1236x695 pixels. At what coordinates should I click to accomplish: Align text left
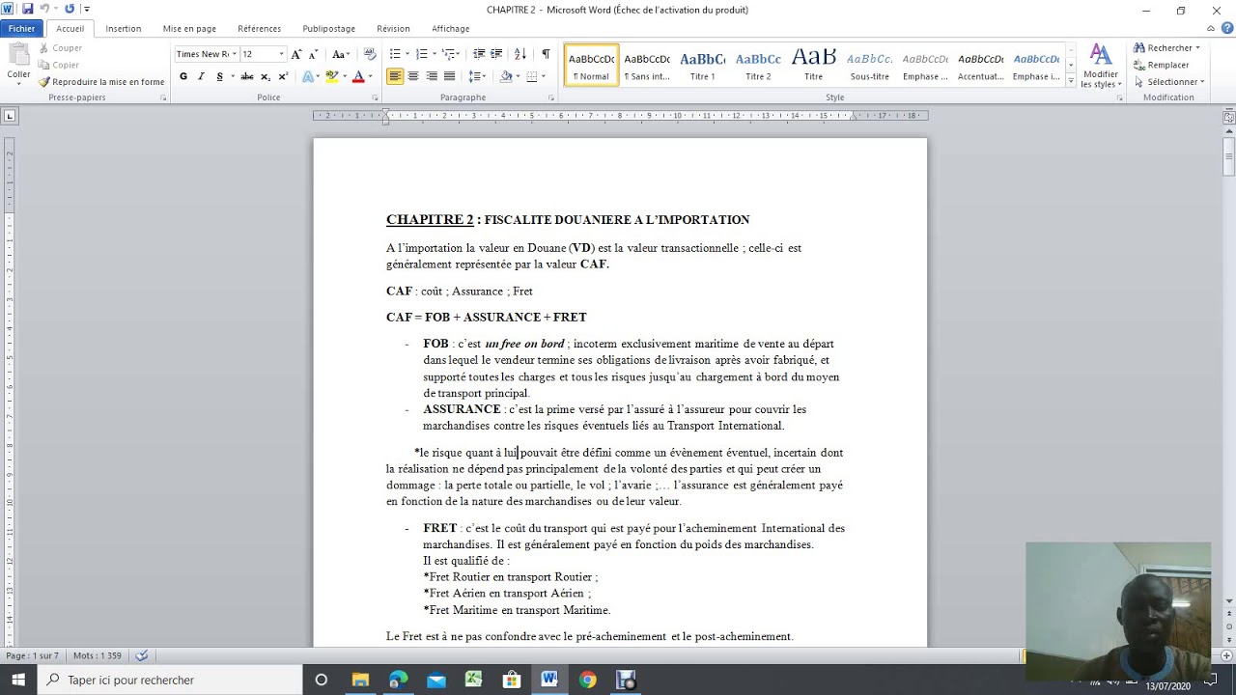pyautogui.click(x=395, y=76)
